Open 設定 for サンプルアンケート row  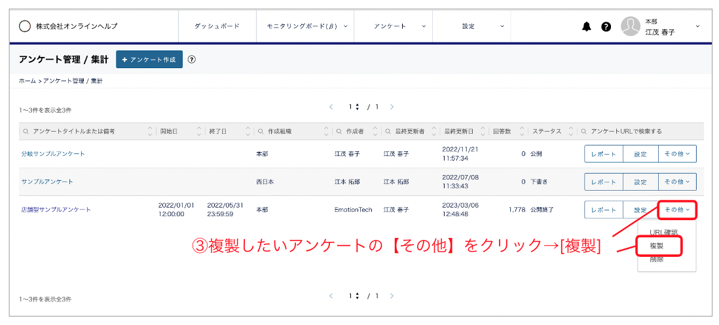(x=640, y=182)
